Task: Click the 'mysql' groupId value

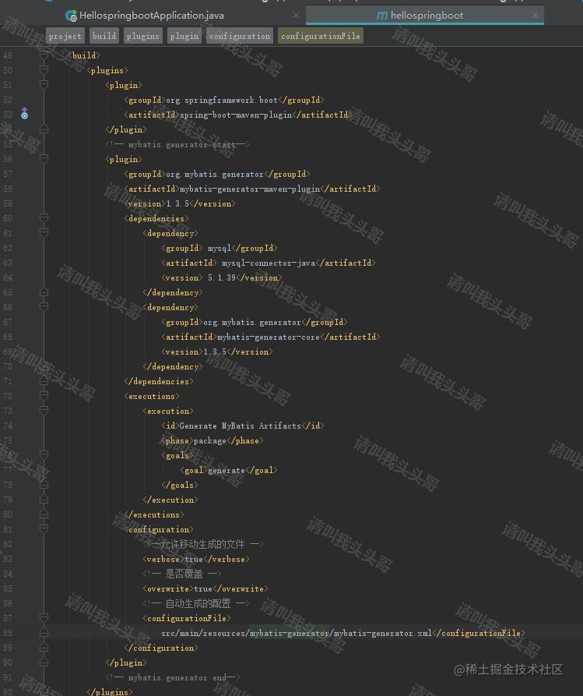Action: 220,248
